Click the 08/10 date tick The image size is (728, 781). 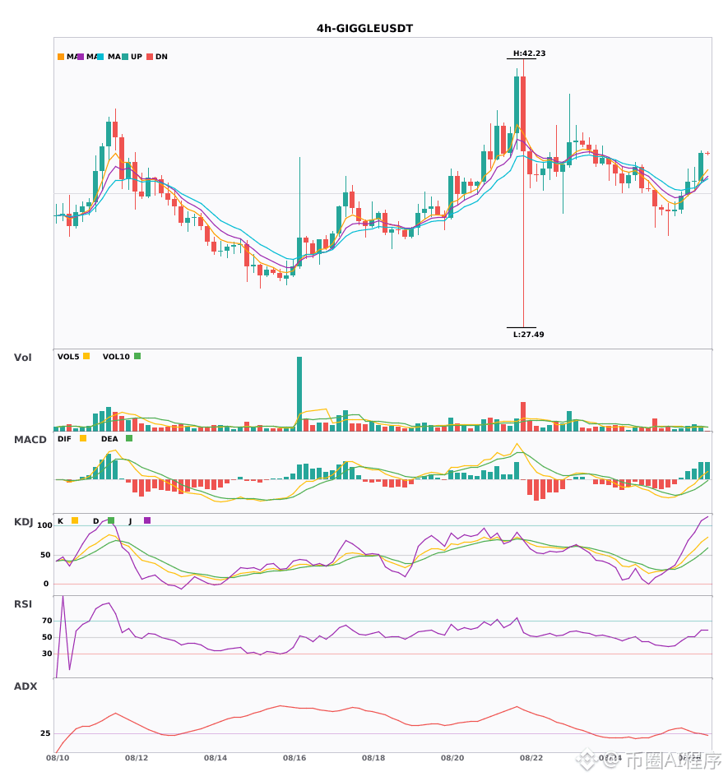pyautogui.click(x=58, y=758)
